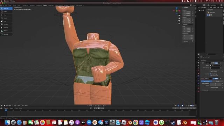Open the timeline Marker menu
The width and height of the screenshot is (224, 126).
point(20,108)
